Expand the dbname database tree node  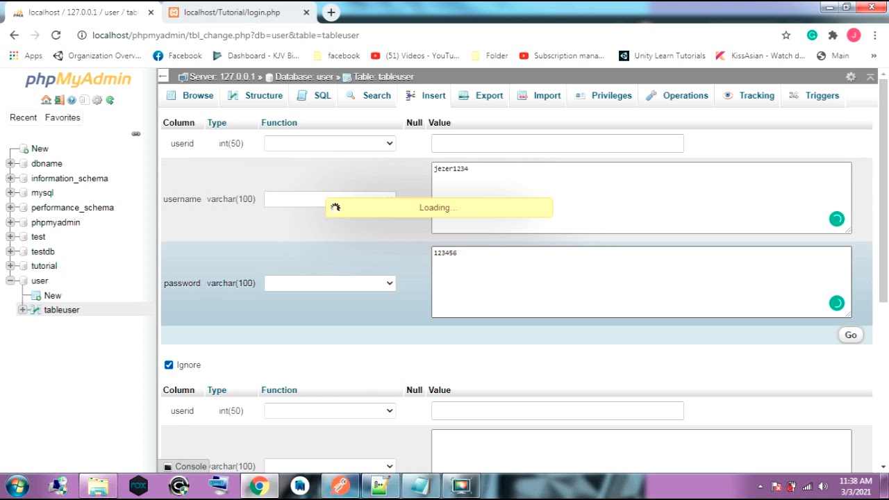pos(10,164)
